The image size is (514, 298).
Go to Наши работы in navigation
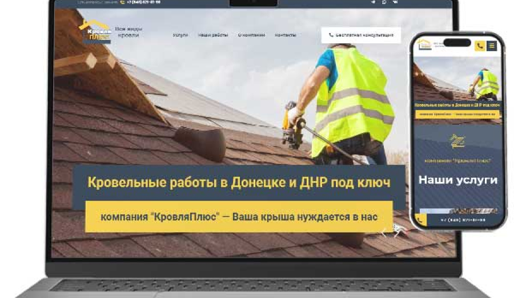coord(213,35)
